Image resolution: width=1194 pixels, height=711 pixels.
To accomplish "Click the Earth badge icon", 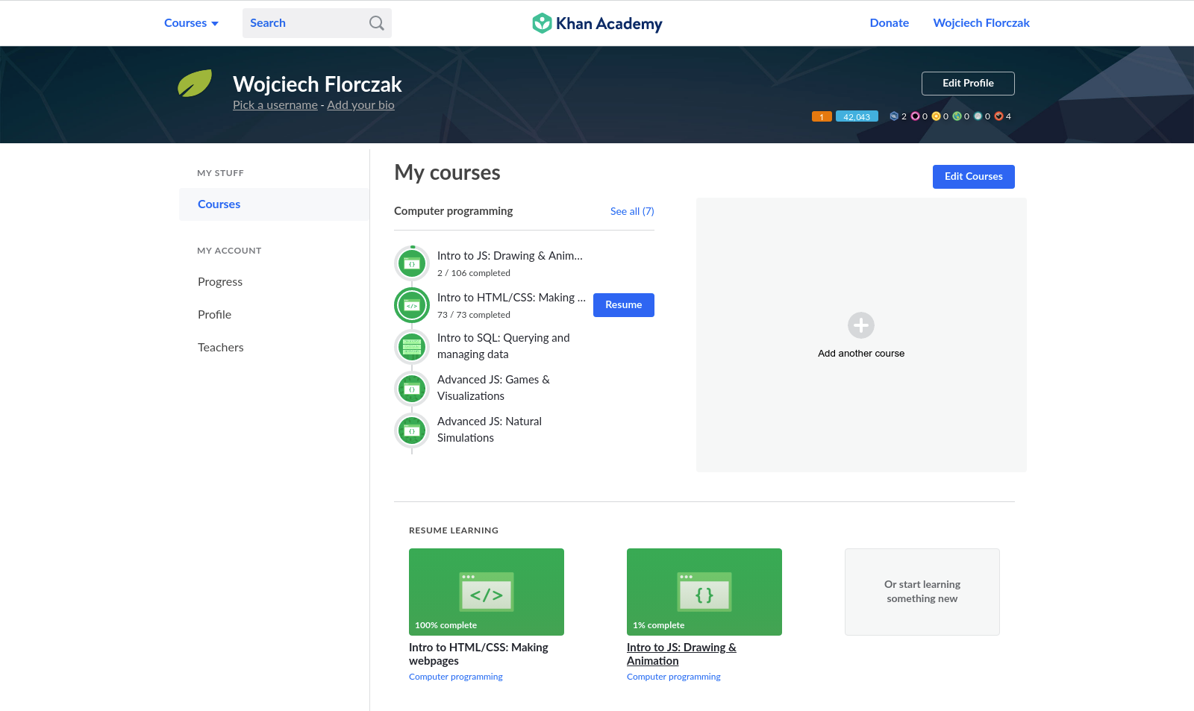I will pos(957,116).
